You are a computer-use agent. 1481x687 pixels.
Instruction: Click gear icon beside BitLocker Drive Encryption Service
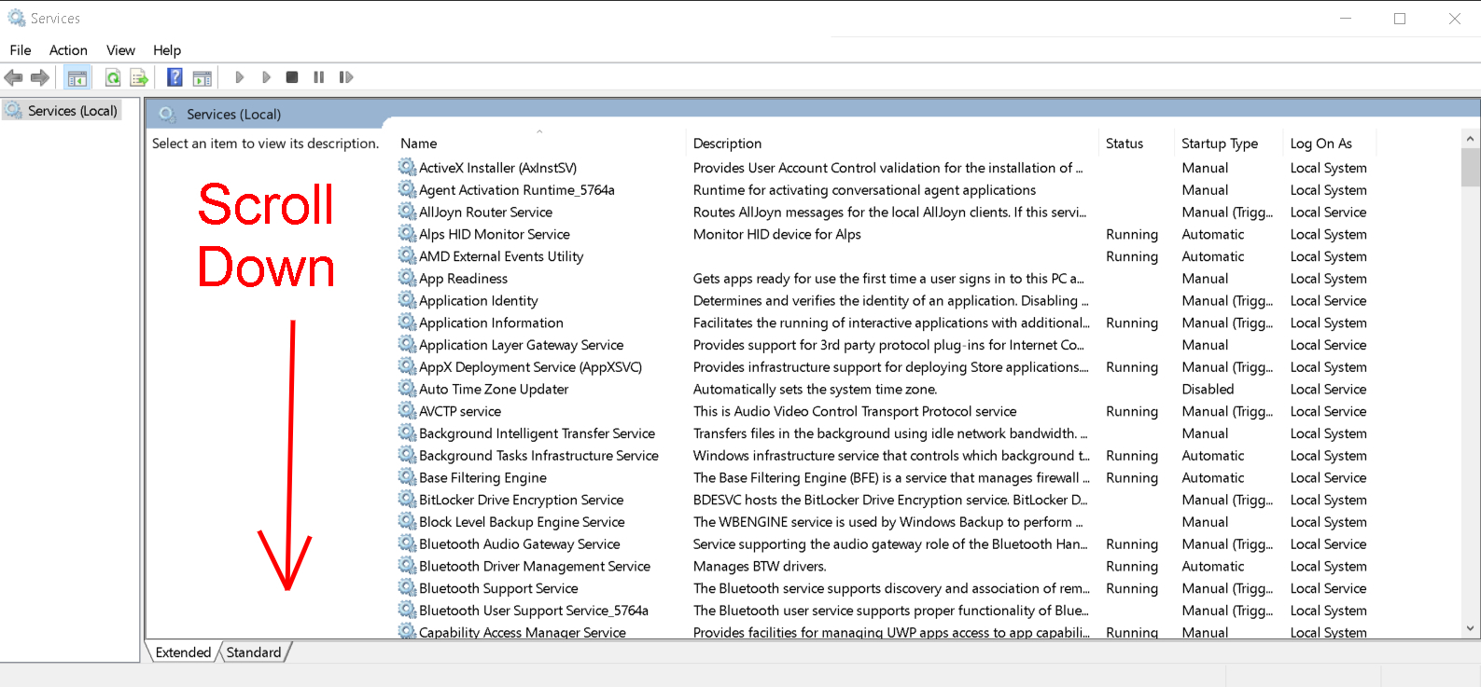(x=407, y=500)
